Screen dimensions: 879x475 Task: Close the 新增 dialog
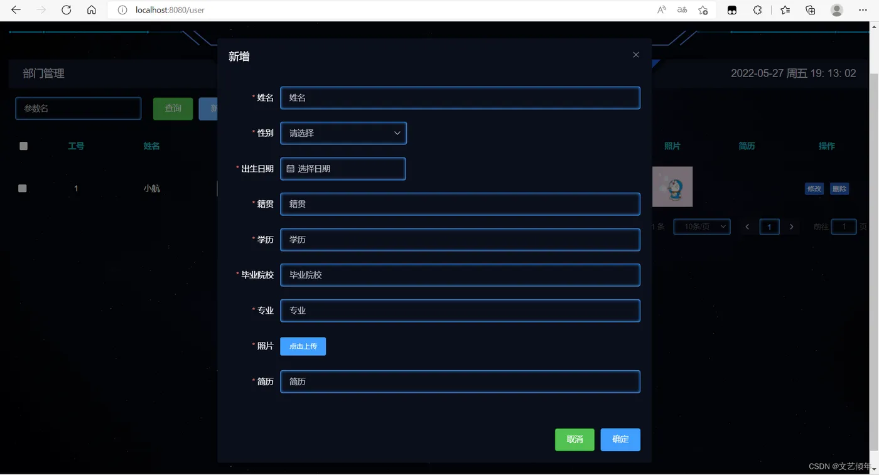(636, 55)
